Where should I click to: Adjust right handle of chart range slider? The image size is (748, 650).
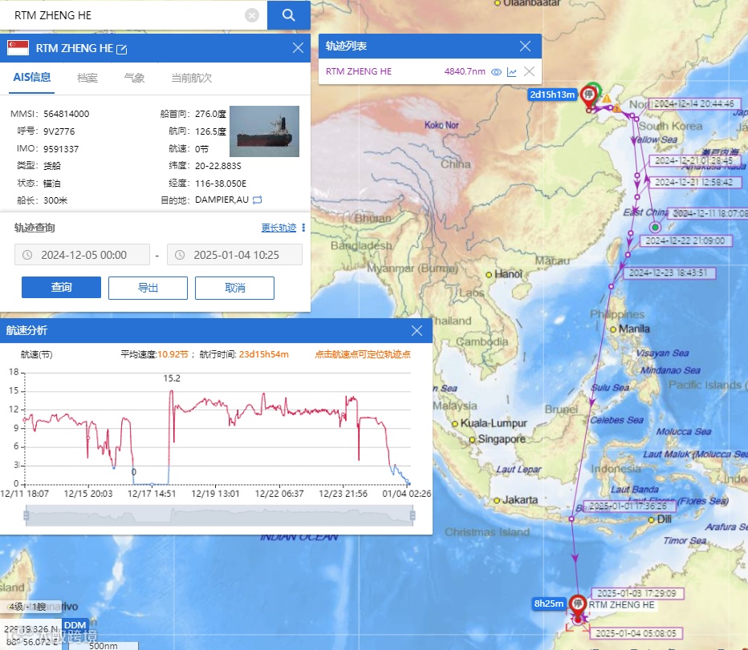413,515
